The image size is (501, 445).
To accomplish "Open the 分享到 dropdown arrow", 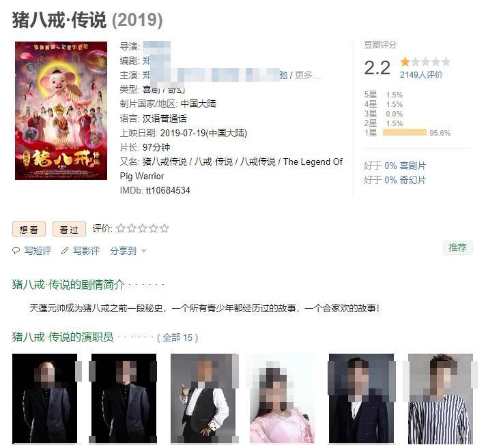I will (144, 251).
